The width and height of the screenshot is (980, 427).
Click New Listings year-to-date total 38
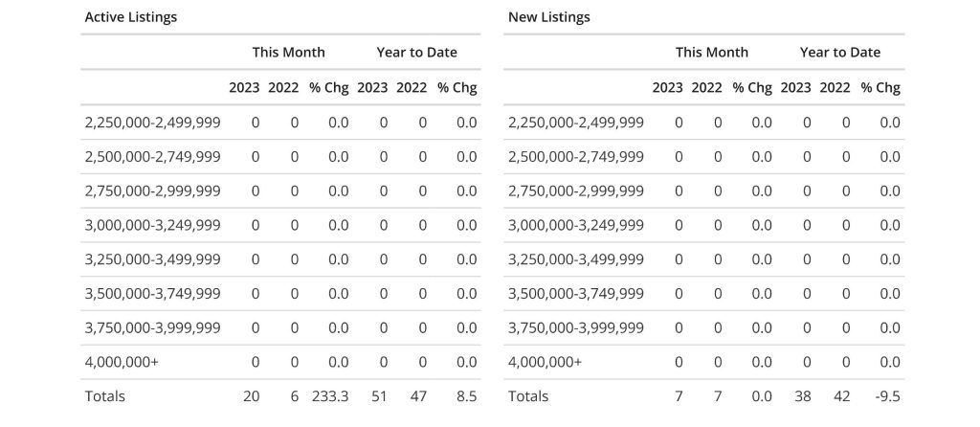click(x=802, y=395)
